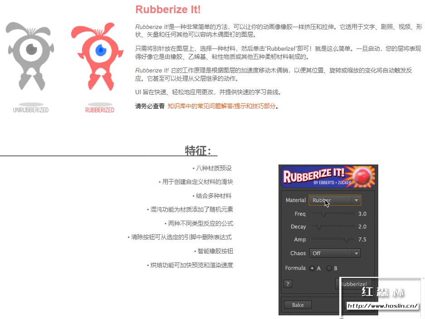Viewport: 425px width, 319px height.
Task: Open the Material dropdown set to Rubber
Action: [x=335, y=200]
